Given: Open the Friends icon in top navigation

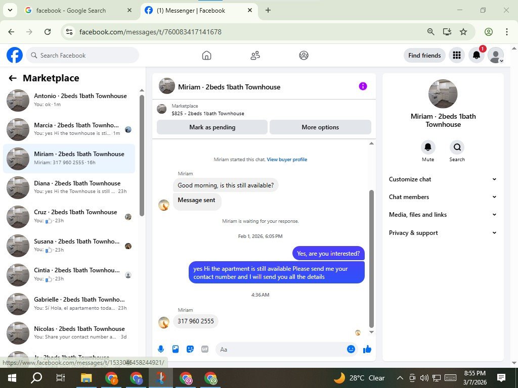Looking at the screenshot, I should [x=255, y=55].
